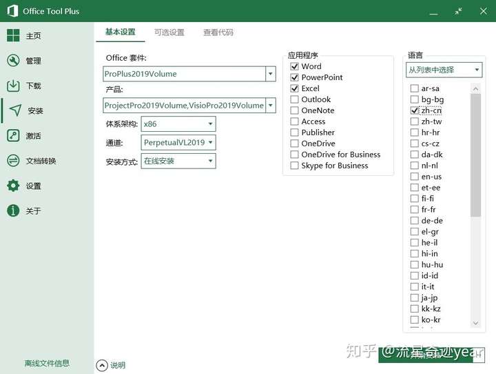Click the 文档转换 sidebar label
Screen dimensions: 496x374
pyautogui.click(x=41, y=161)
